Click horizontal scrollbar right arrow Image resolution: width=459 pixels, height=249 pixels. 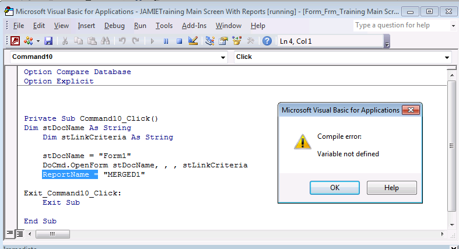[442, 234]
